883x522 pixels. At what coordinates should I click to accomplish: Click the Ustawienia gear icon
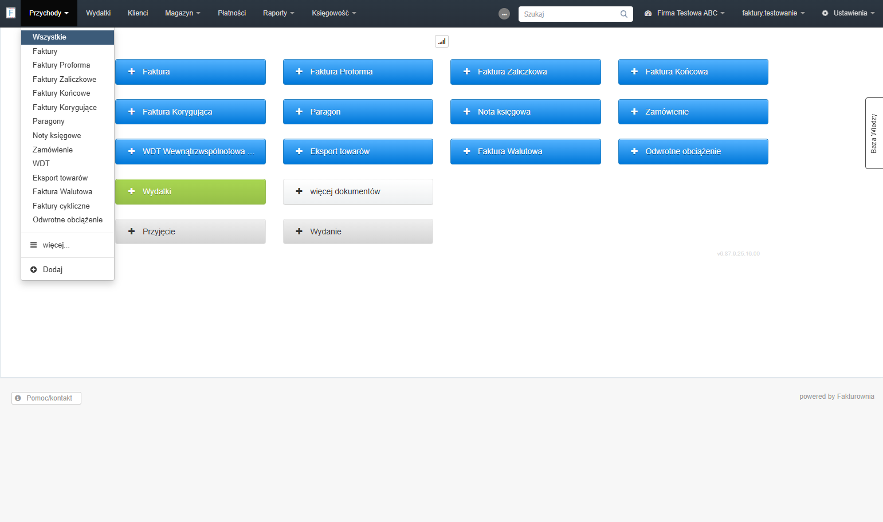pyautogui.click(x=825, y=13)
